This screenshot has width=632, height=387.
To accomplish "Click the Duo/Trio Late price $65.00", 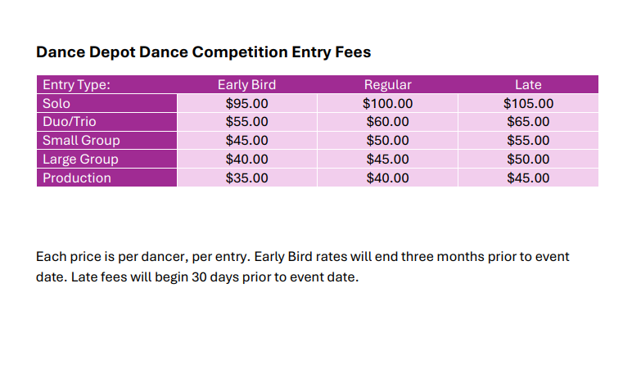I will 528,122.
